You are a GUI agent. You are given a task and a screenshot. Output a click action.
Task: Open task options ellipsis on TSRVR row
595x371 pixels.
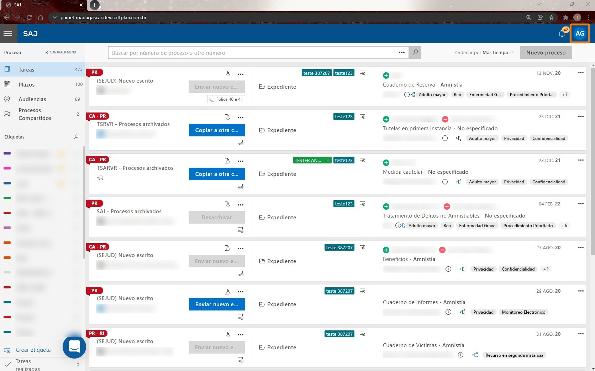pos(241,117)
